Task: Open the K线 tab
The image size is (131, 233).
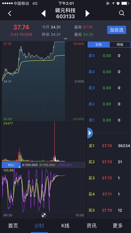Action: (x=65, y=226)
